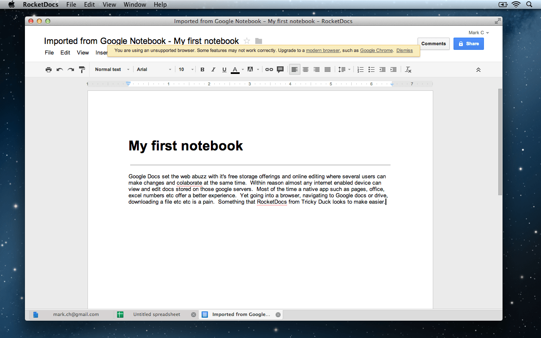Screen dimensions: 541x338
Task: Open the Window menu in the menu bar
Action: tap(135, 5)
